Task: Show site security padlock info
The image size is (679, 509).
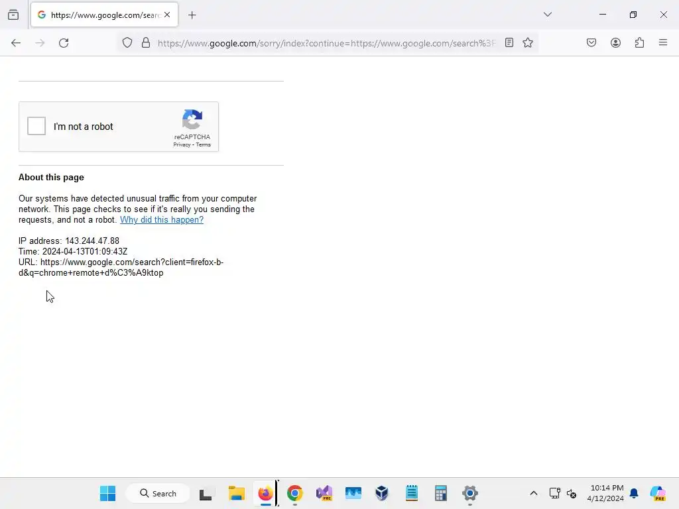Action: [x=146, y=43]
